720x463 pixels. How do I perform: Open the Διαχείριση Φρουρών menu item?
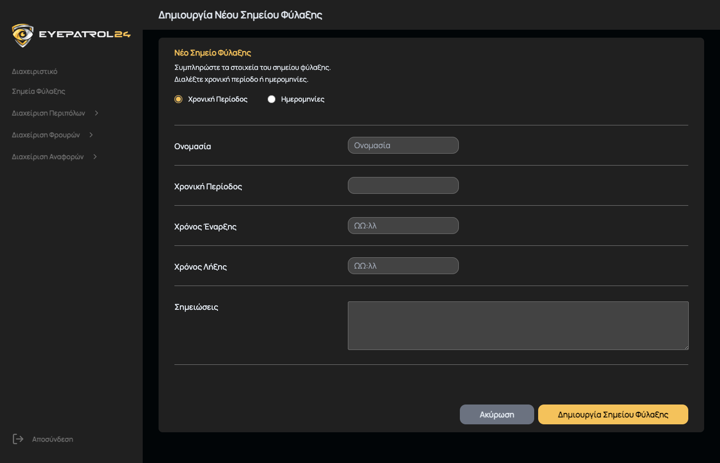tap(46, 135)
